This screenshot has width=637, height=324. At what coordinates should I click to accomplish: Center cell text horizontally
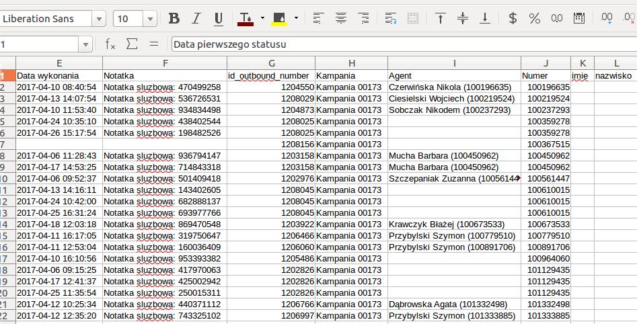coord(341,18)
